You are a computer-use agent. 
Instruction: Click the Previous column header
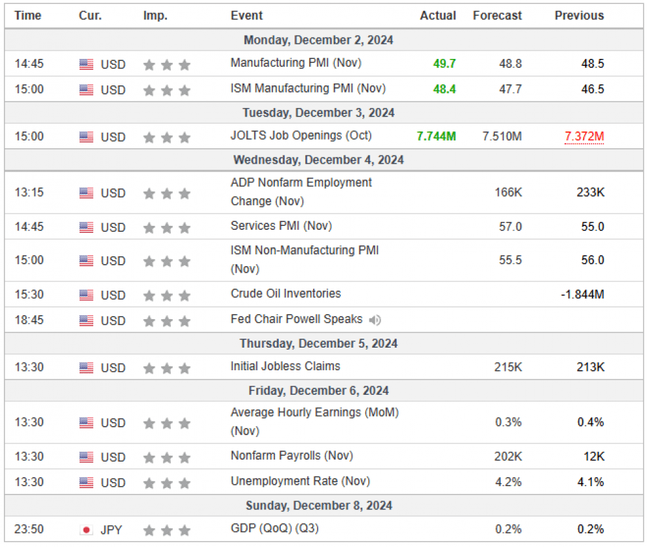pos(579,16)
